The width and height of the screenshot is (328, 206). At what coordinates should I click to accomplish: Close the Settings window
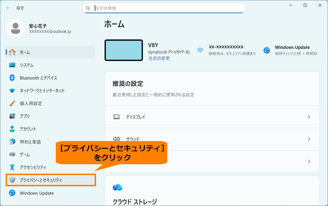320,5
